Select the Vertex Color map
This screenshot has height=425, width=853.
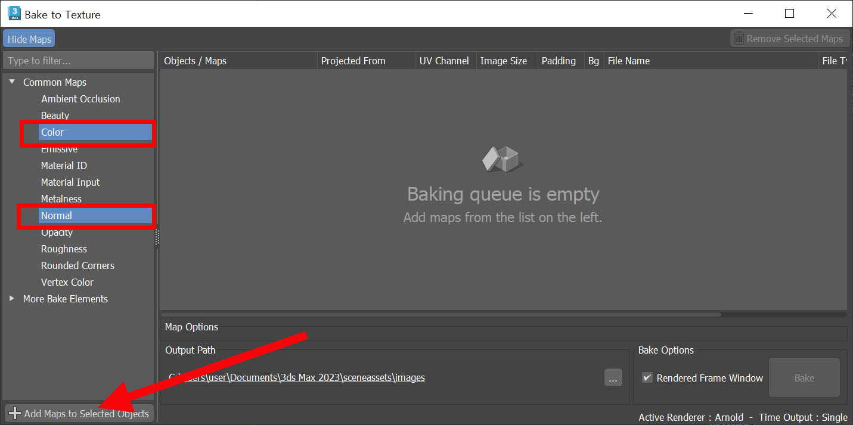[x=67, y=282]
